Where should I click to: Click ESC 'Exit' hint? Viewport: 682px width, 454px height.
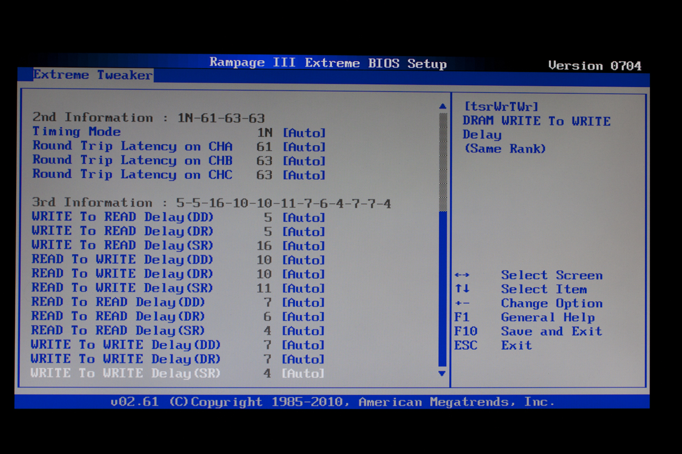(516, 345)
